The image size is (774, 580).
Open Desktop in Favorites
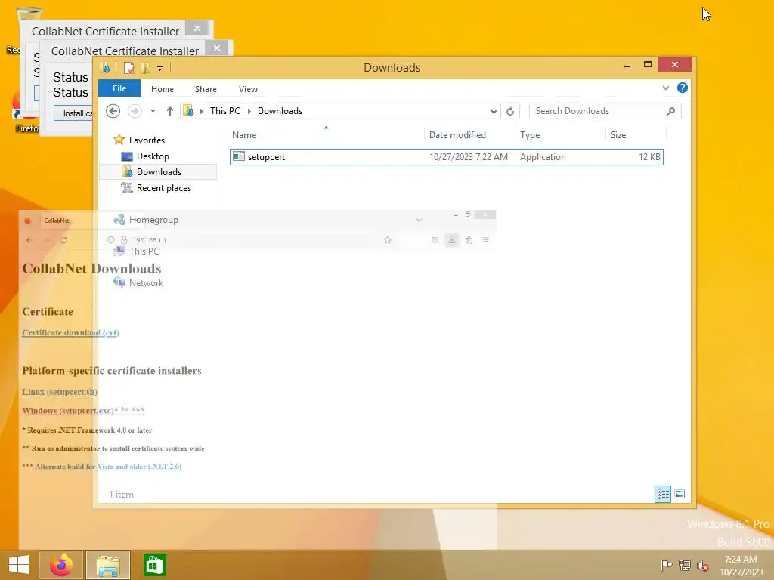153,156
